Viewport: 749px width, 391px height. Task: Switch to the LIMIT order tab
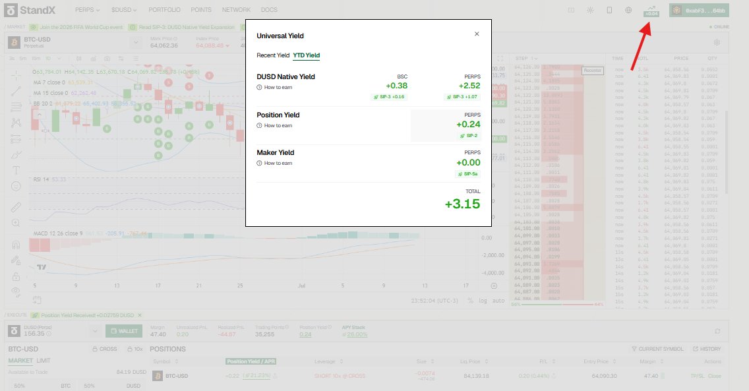tap(44, 361)
